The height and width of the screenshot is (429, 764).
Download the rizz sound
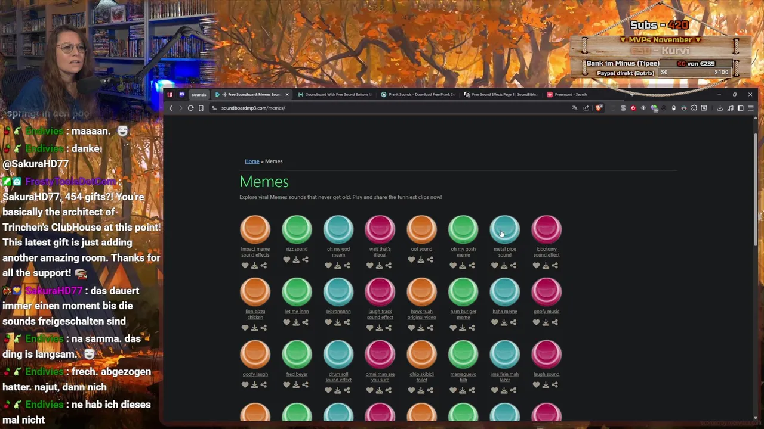(x=296, y=260)
